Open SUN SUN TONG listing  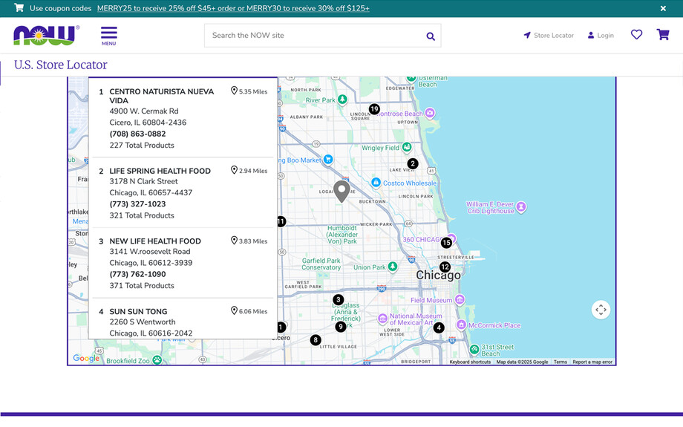(138, 312)
